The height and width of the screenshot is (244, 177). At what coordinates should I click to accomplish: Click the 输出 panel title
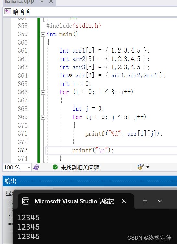(10, 181)
